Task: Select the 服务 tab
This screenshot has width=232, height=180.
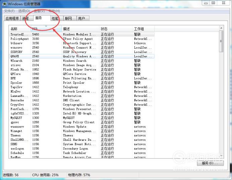Action: [x=42, y=18]
